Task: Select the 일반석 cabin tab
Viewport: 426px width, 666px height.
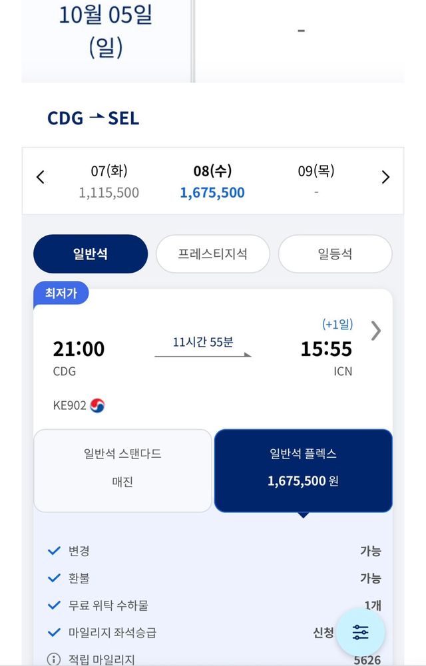Action: [x=91, y=253]
